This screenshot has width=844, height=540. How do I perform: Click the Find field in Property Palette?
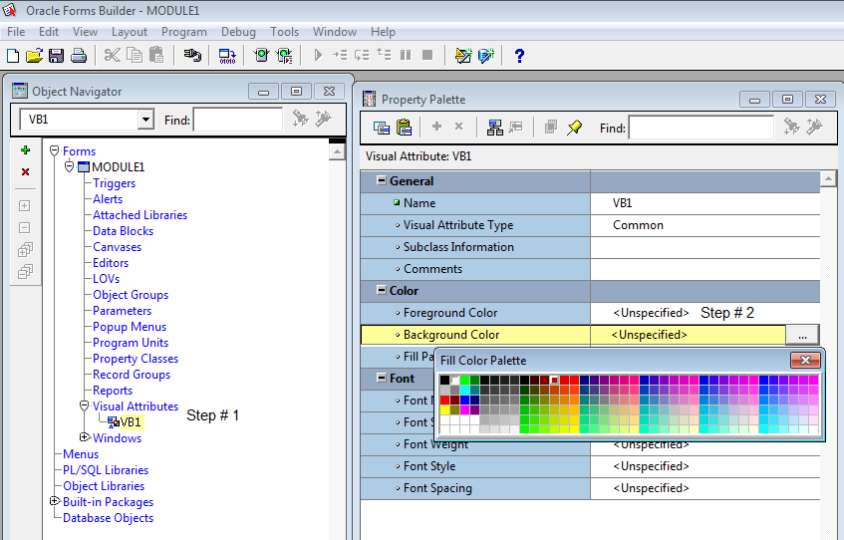coord(701,128)
